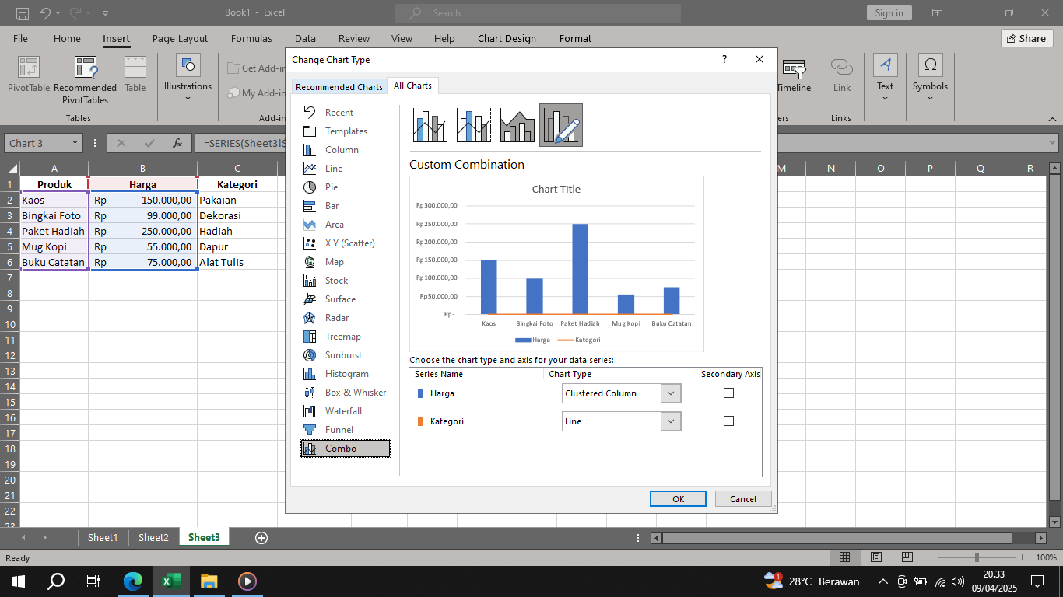Open the Chart Type dropdown for Harga
This screenshot has width=1063, height=597.
pyautogui.click(x=669, y=393)
